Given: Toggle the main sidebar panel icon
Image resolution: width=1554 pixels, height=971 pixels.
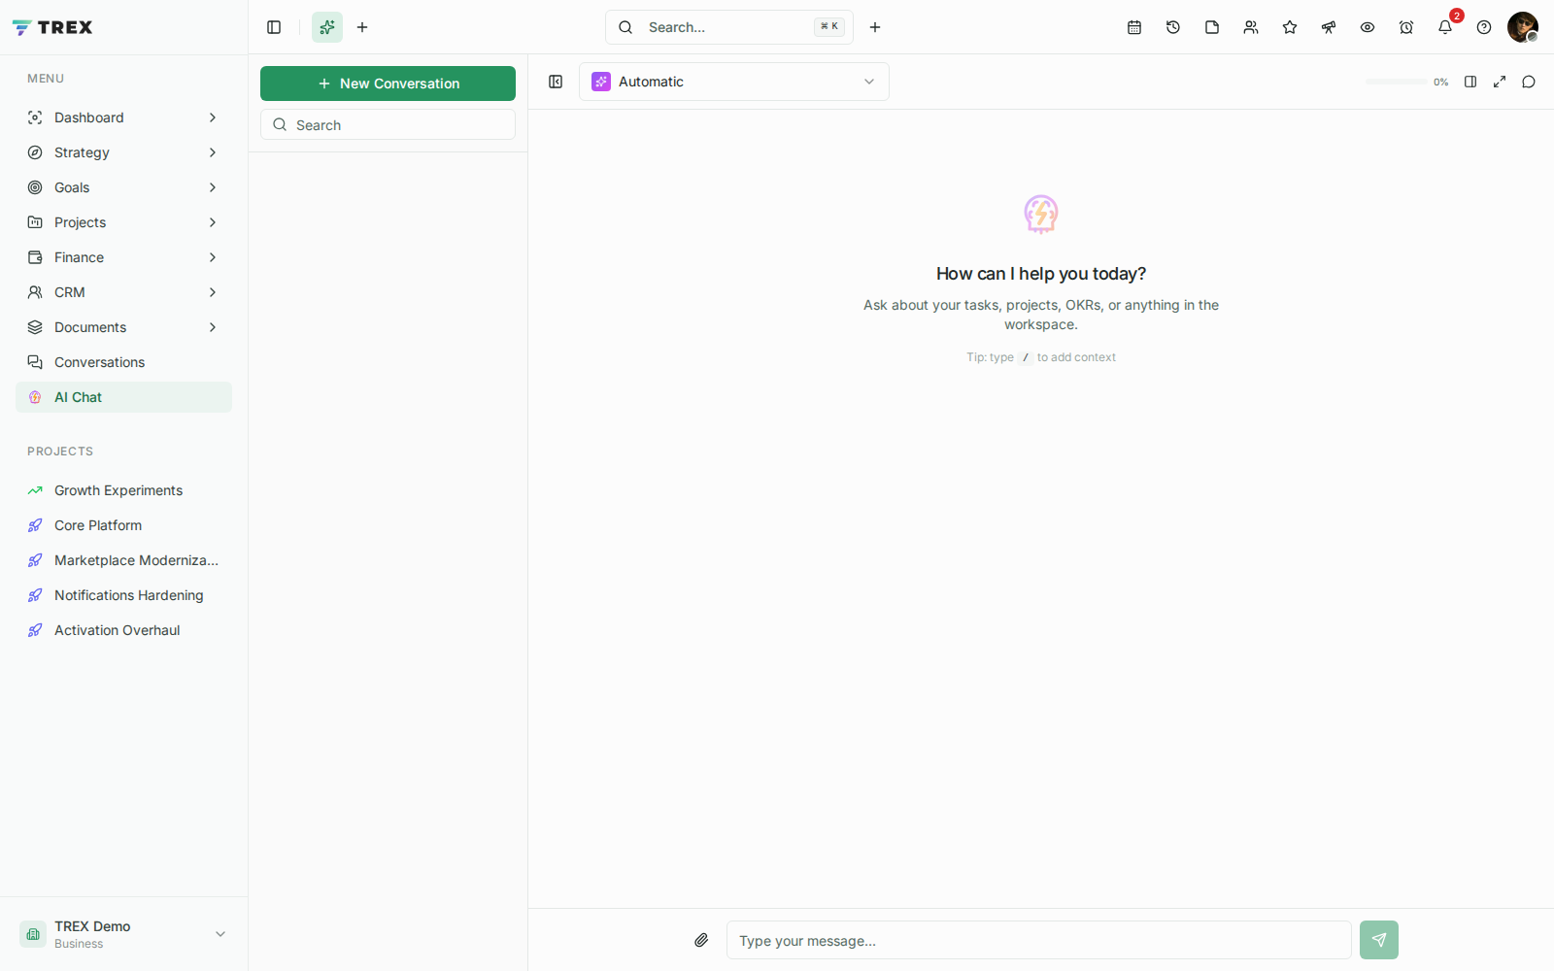Looking at the screenshot, I should [274, 27].
